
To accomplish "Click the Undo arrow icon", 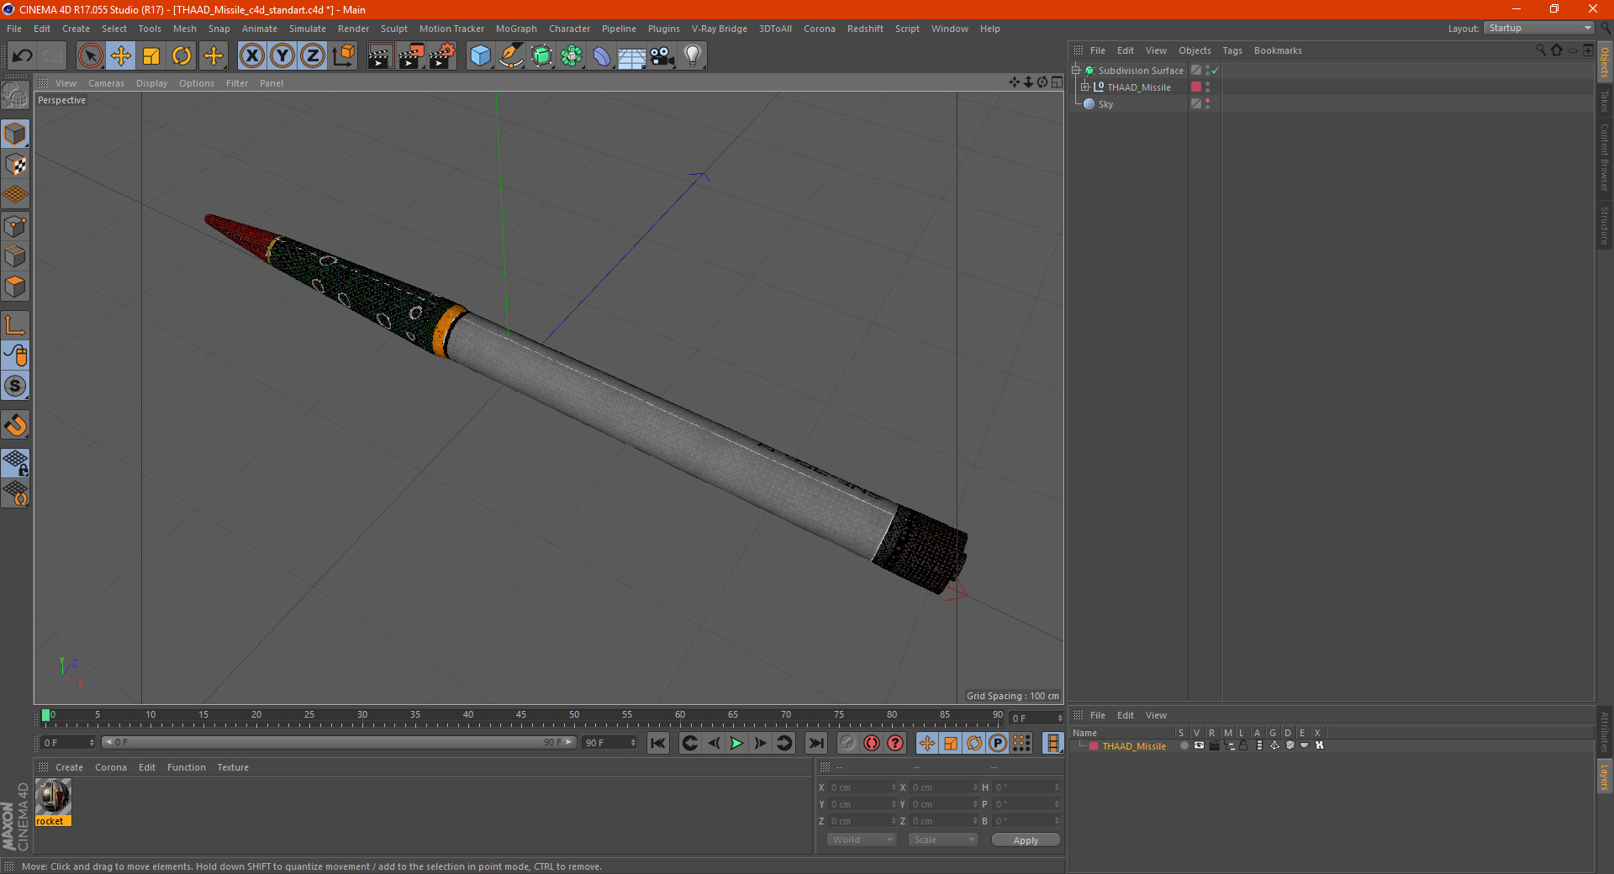I will (23, 56).
